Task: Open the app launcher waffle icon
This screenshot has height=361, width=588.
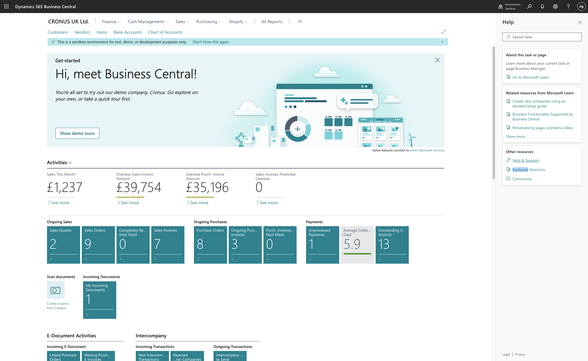Action: point(7,7)
